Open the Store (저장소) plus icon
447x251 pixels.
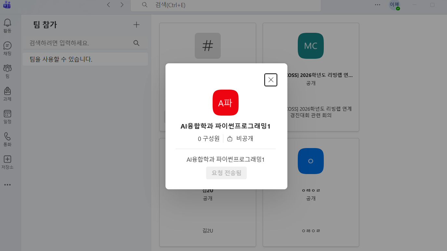[x=7, y=162]
